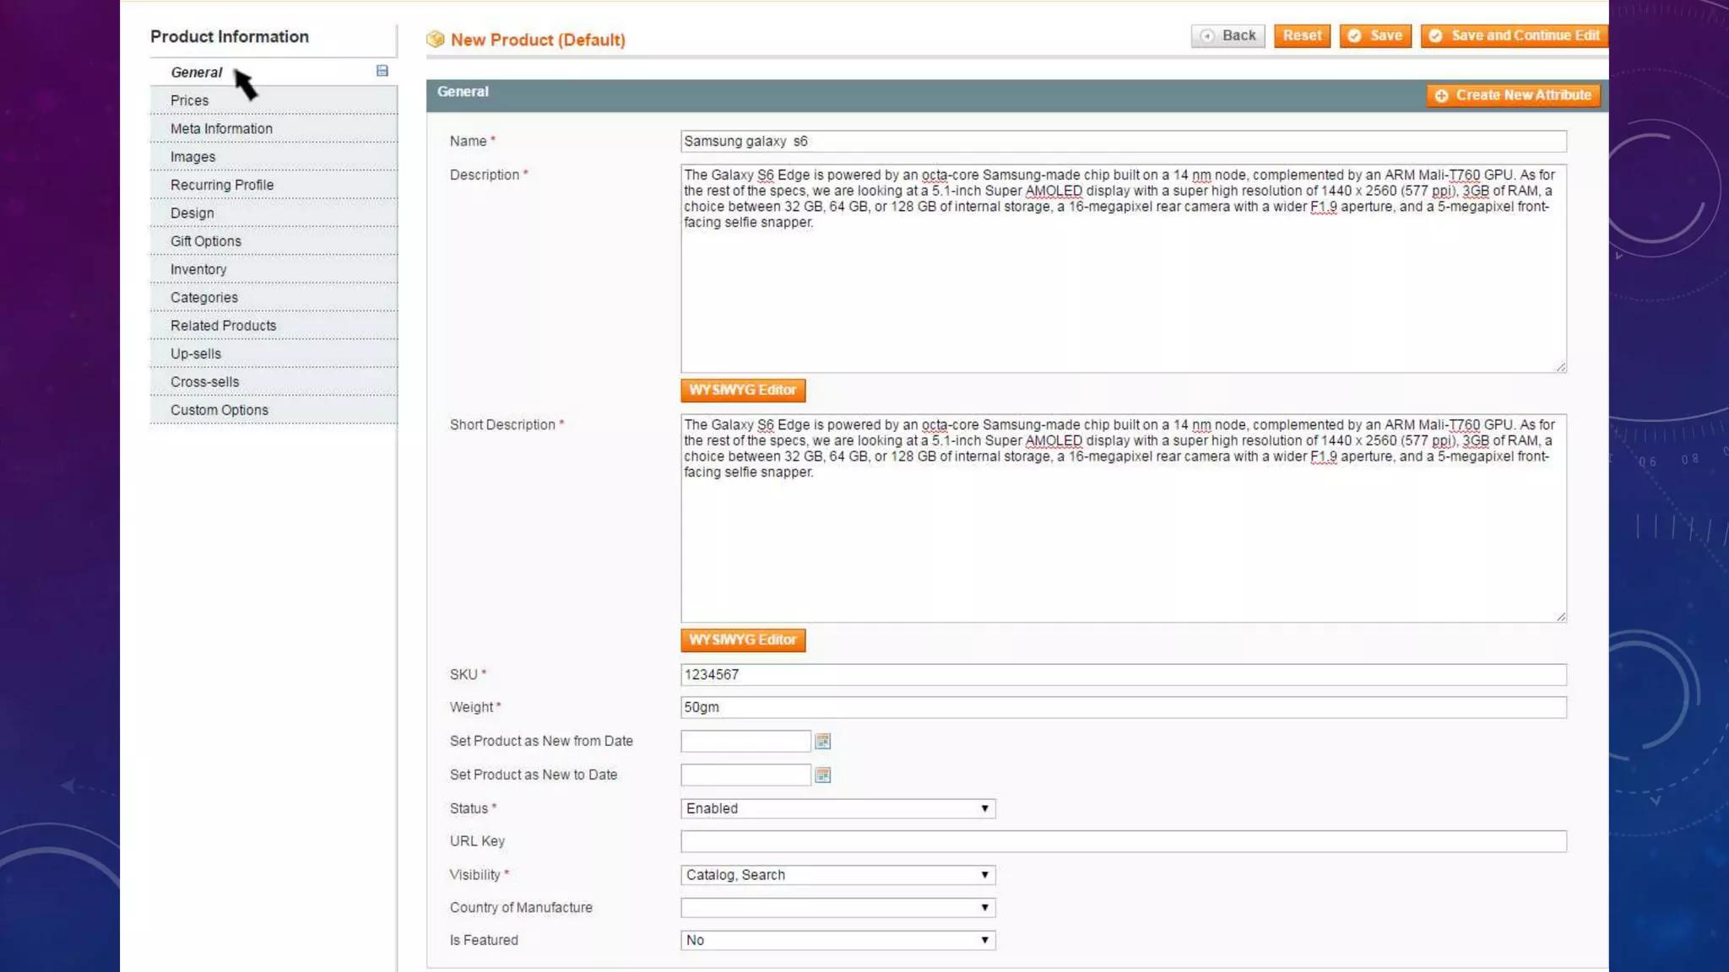Open the Status dropdown
The height and width of the screenshot is (972, 1729).
click(x=837, y=808)
